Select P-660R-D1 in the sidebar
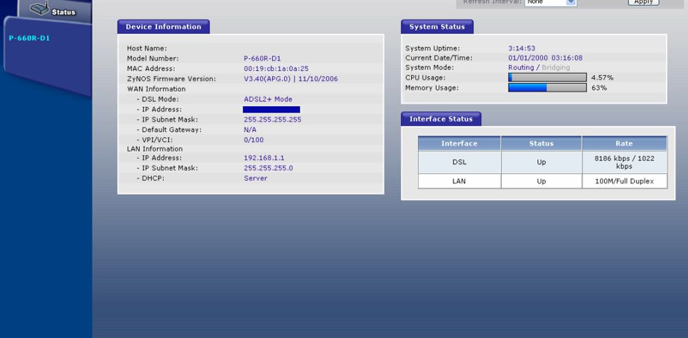The width and height of the screenshot is (688, 338). click(x=30, y=38)
